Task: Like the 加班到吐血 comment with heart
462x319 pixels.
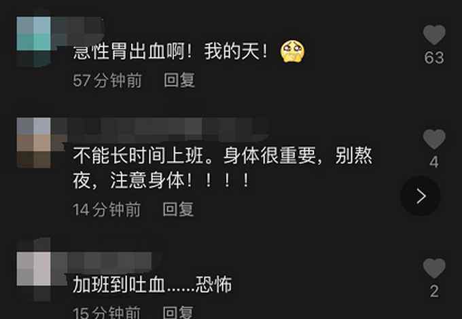Action: [x=434, y=268]
